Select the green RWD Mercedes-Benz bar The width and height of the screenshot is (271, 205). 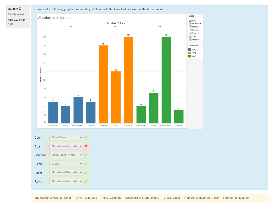[x=166, y=80]
